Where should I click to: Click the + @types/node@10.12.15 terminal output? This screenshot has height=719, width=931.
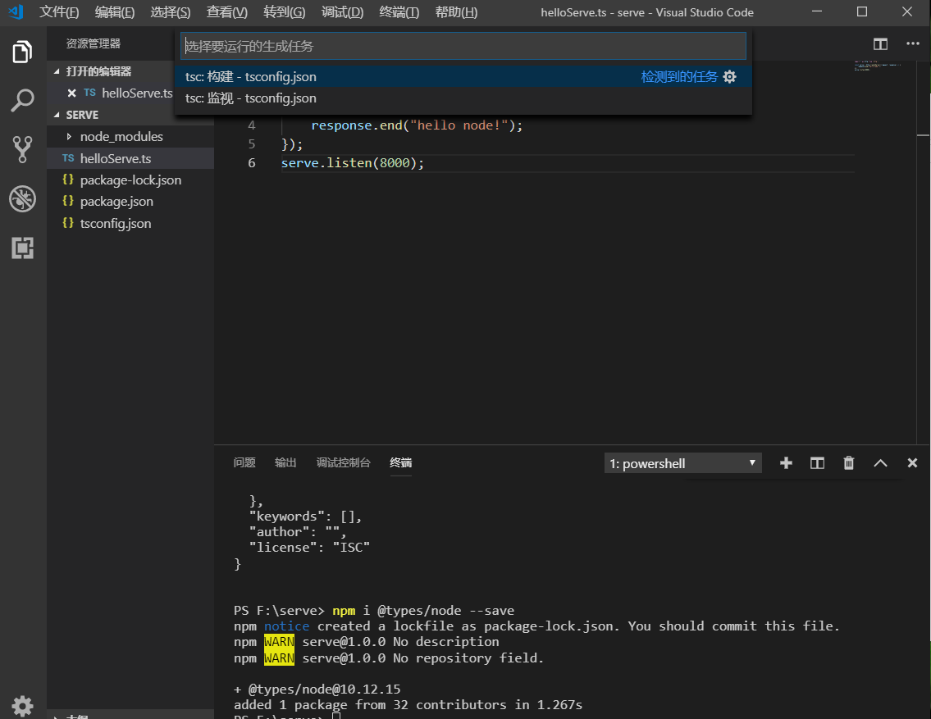[317, 689]
